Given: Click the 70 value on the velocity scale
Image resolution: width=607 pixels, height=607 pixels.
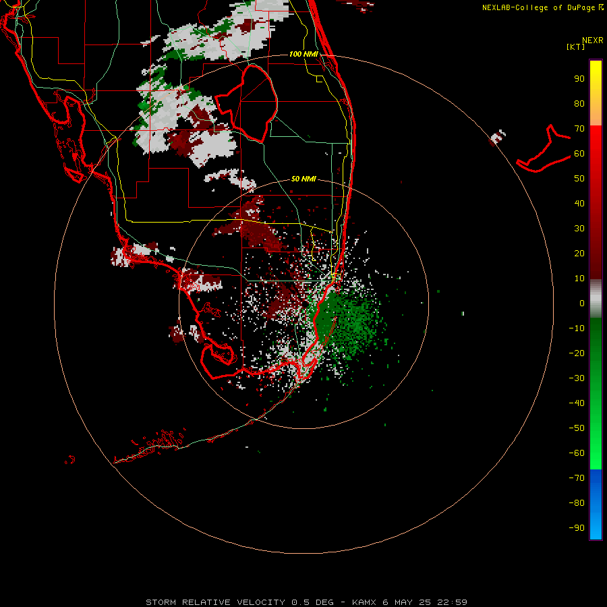Looking at the screenshot, I should click(x=579, y=129).
